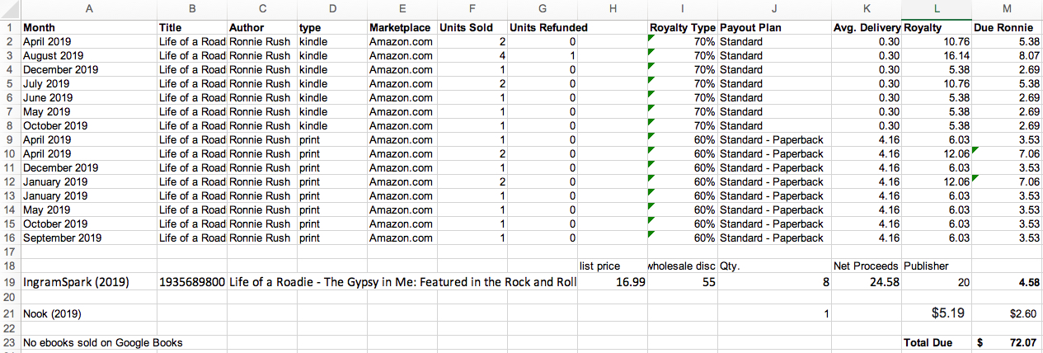Select column A header
The width and height of the screenshot is (1043, 353).
(x=88, y=9)
